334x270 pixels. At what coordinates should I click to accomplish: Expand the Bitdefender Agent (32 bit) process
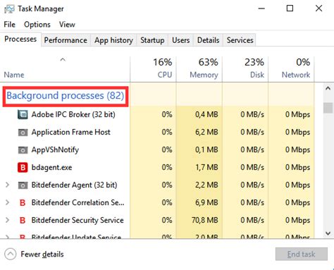[7, 185]
